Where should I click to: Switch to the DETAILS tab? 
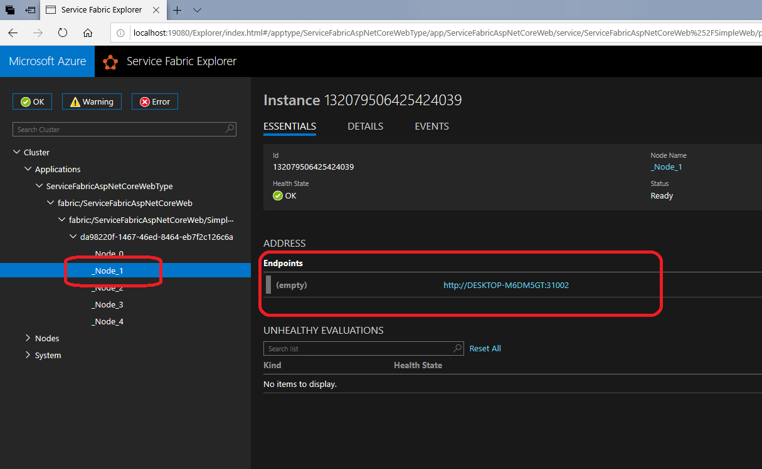pos(366,126)
